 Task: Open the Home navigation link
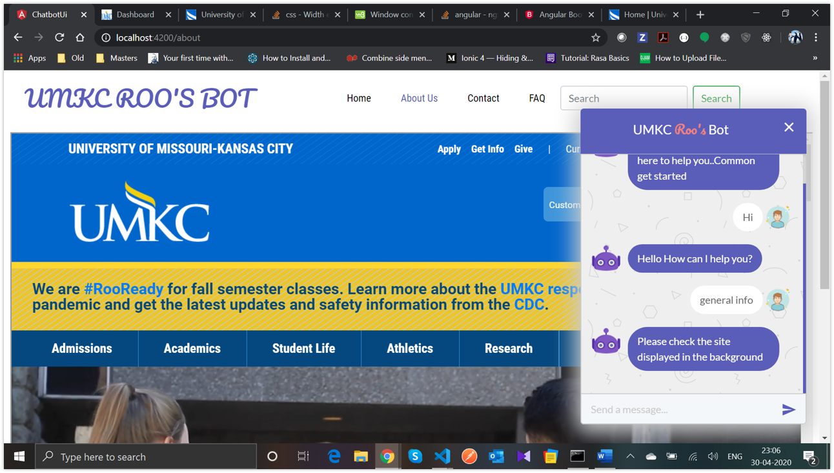(x=359, y=98)
